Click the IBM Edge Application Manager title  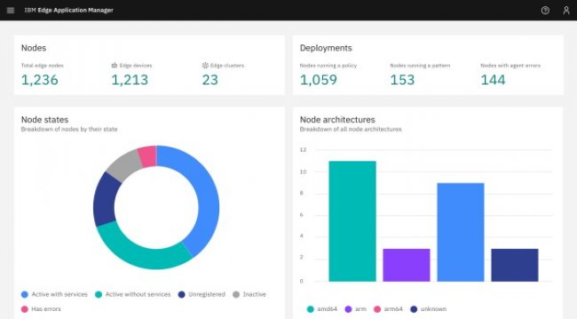pyautogui.click(x=69, y=11)
